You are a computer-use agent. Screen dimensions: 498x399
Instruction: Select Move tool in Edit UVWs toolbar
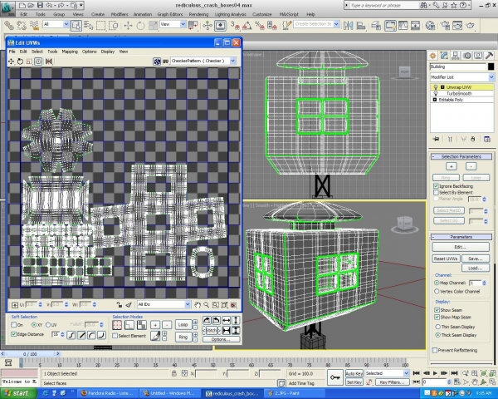pos(11,62)
